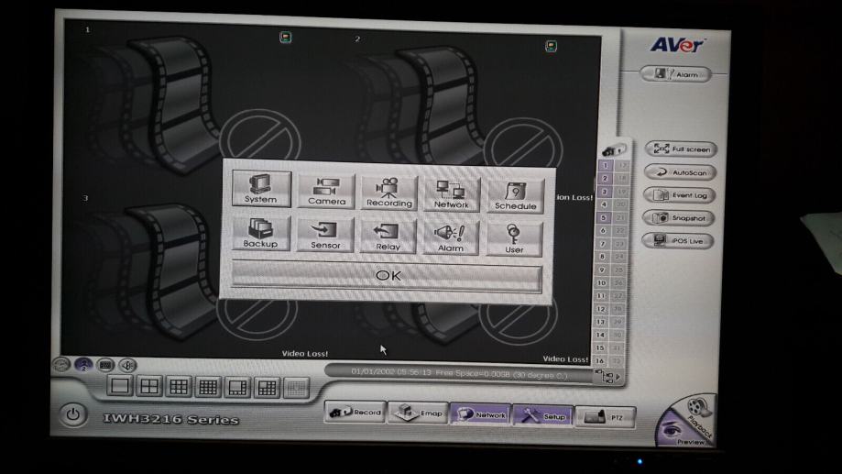Select the 1+12 split screen layout

[x=267, y=388]
